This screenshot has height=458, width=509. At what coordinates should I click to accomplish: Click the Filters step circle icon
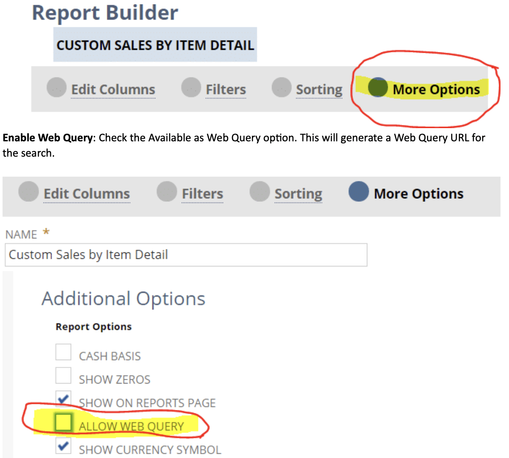[x=192, y=88]
